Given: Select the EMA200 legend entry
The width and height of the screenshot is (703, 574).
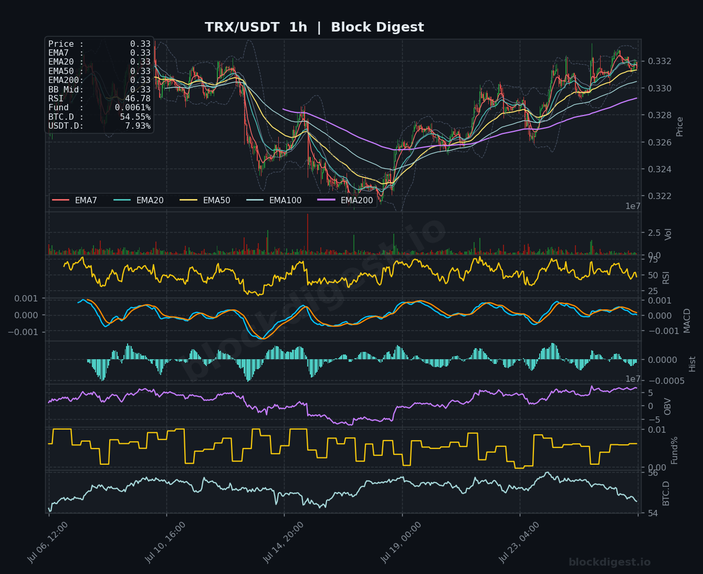Looking at the screenshot, I should point(345,201).
